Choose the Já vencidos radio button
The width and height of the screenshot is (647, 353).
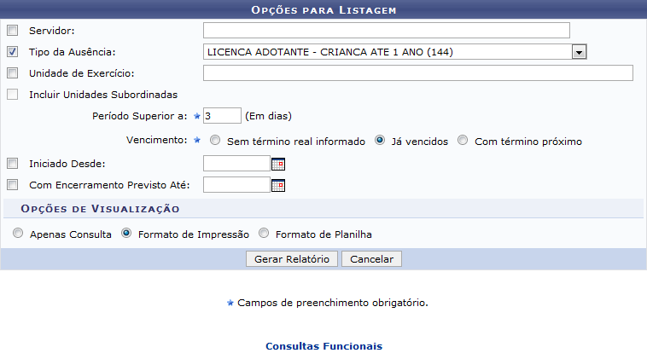click(380, 142)
